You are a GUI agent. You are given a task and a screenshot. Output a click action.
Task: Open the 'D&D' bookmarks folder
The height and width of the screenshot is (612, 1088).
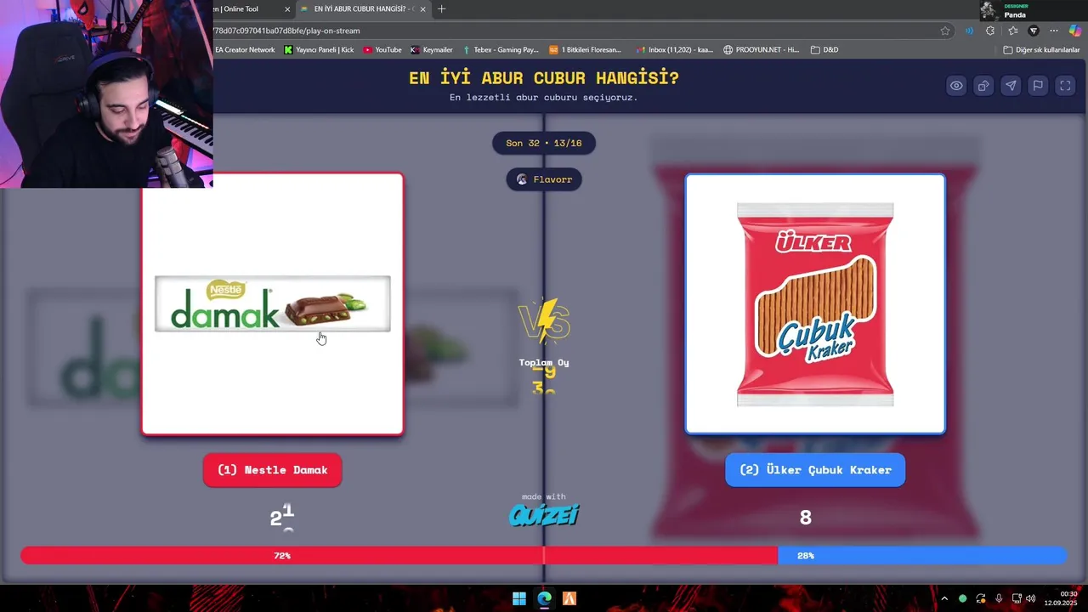(824, 50)
